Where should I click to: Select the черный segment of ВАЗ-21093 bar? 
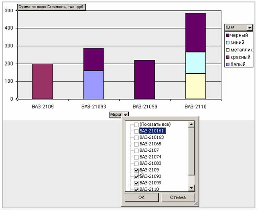pyautogui.click(x=93, y=59)
